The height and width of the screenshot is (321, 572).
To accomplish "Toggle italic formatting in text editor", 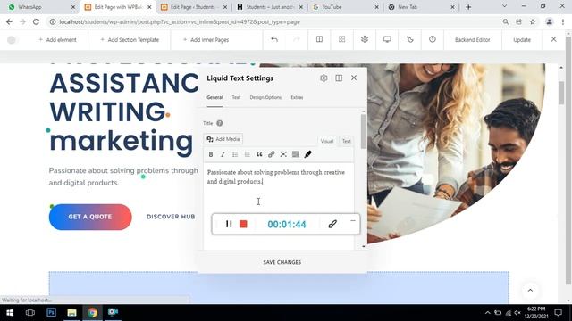I will coord(223,154).
